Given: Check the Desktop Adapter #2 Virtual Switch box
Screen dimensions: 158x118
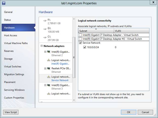Looking at the screenshot, I should pyautogui.click(x=80, y=39).
